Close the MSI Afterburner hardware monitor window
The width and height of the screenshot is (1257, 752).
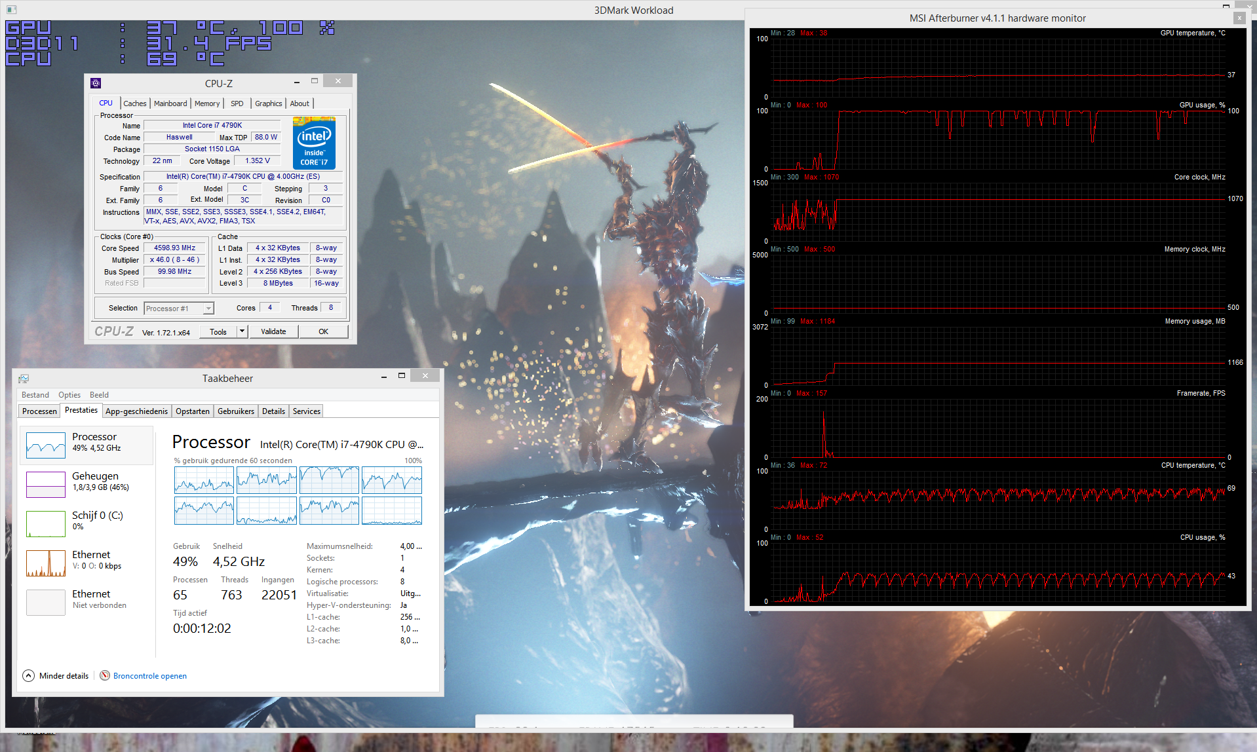(1239, 18)
